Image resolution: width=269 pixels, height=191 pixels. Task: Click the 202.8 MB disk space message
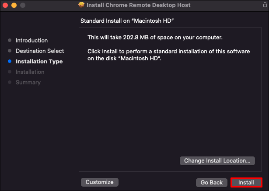155,38
